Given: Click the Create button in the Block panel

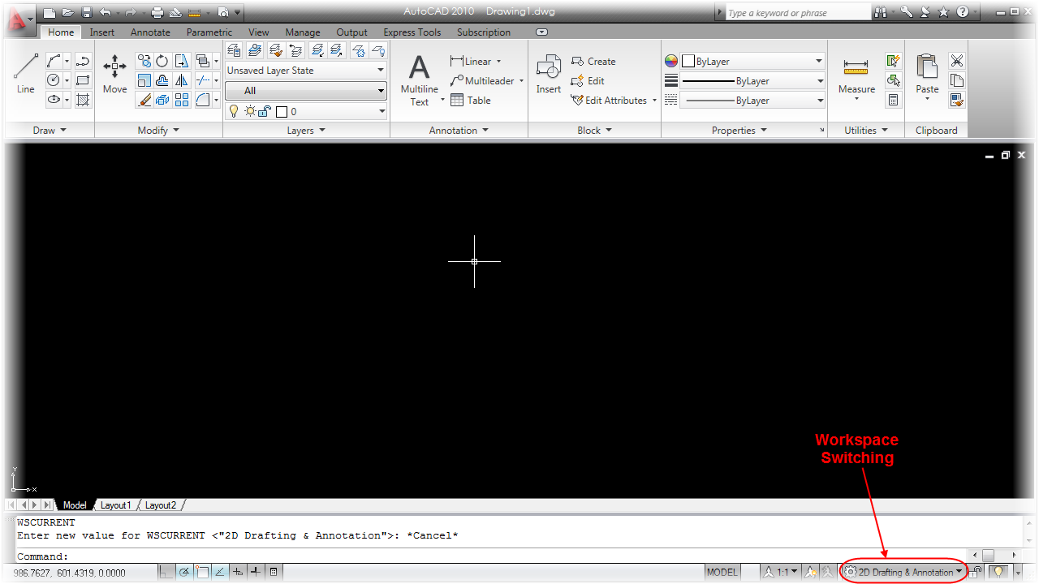Looking at the screenshot, I should (593, 61).
